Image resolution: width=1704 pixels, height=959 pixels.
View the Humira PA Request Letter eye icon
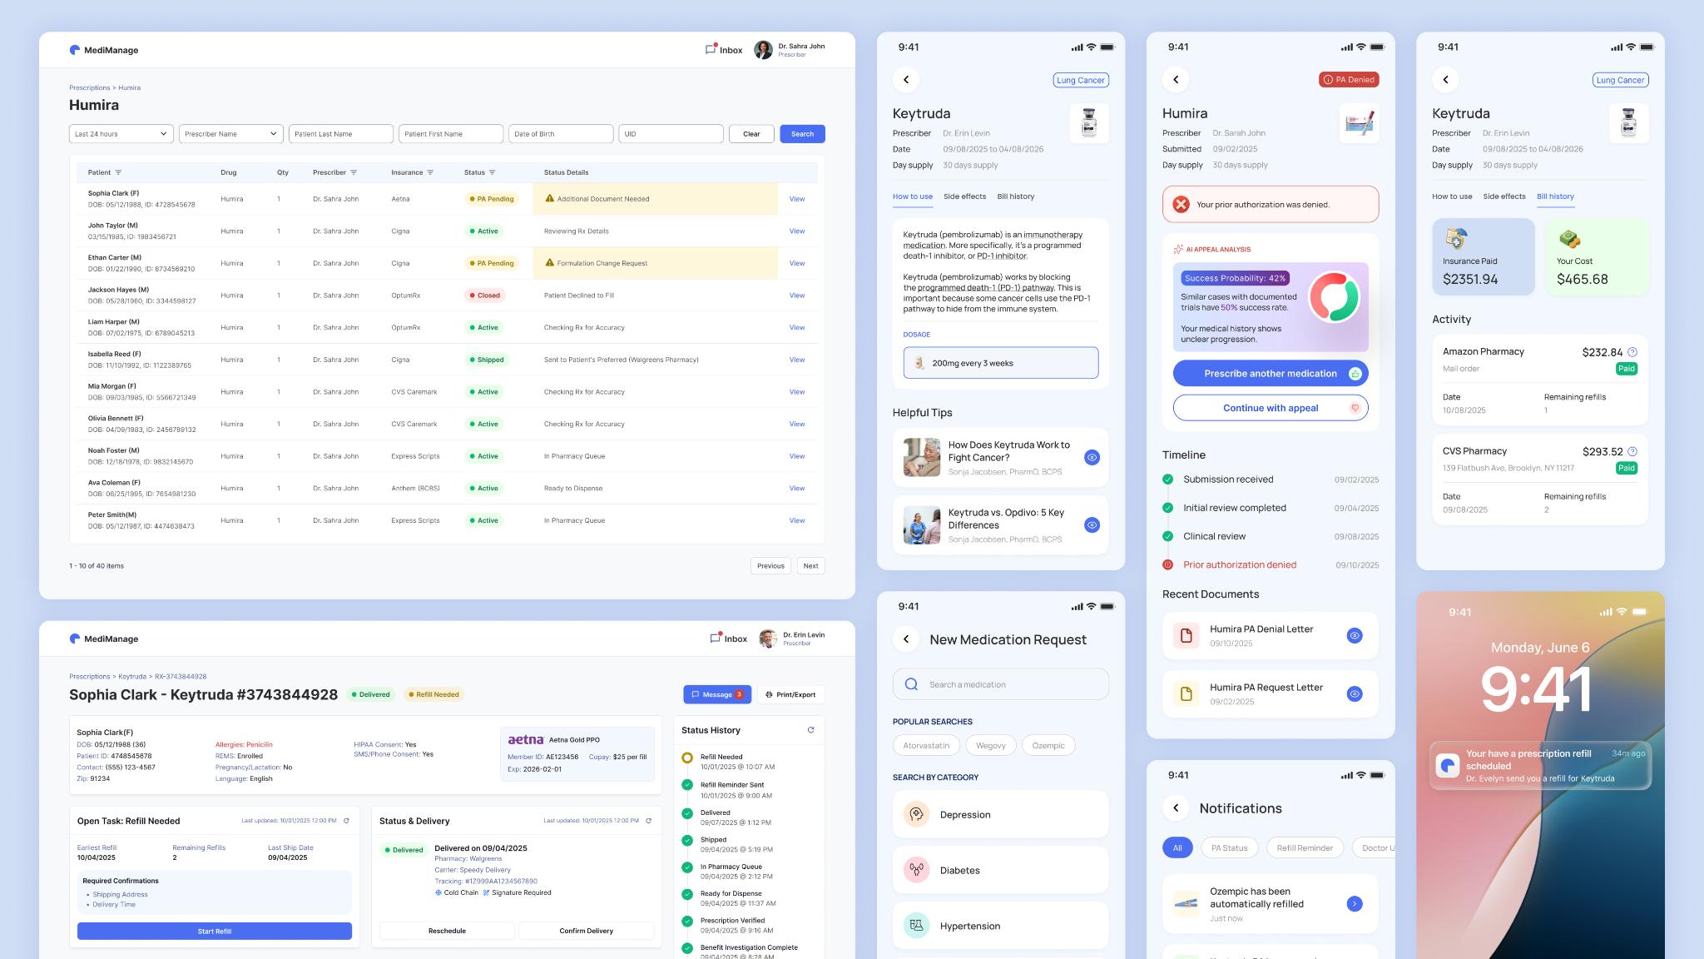coord(1355,694)
